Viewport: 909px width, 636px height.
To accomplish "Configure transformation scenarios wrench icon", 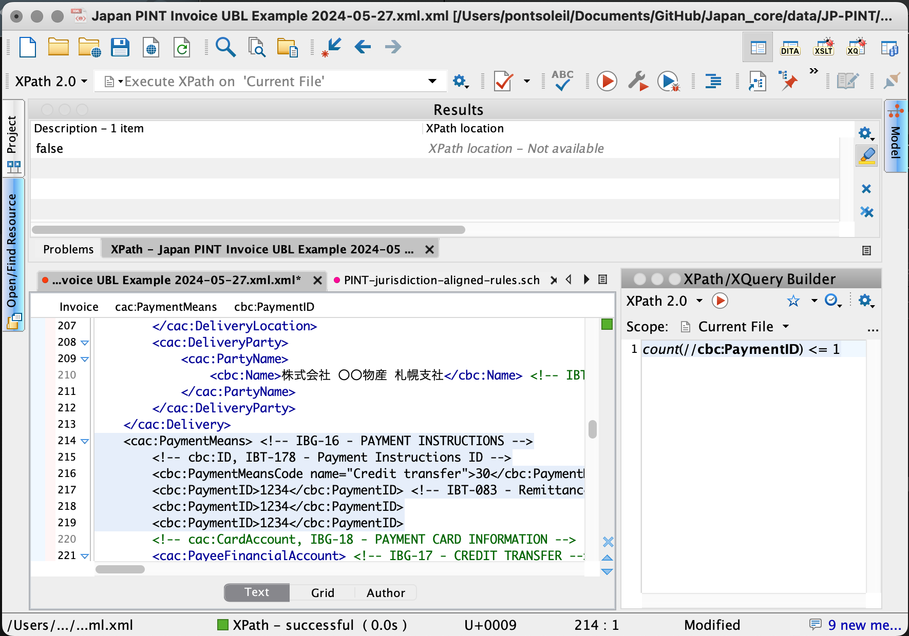I will 638,81.
